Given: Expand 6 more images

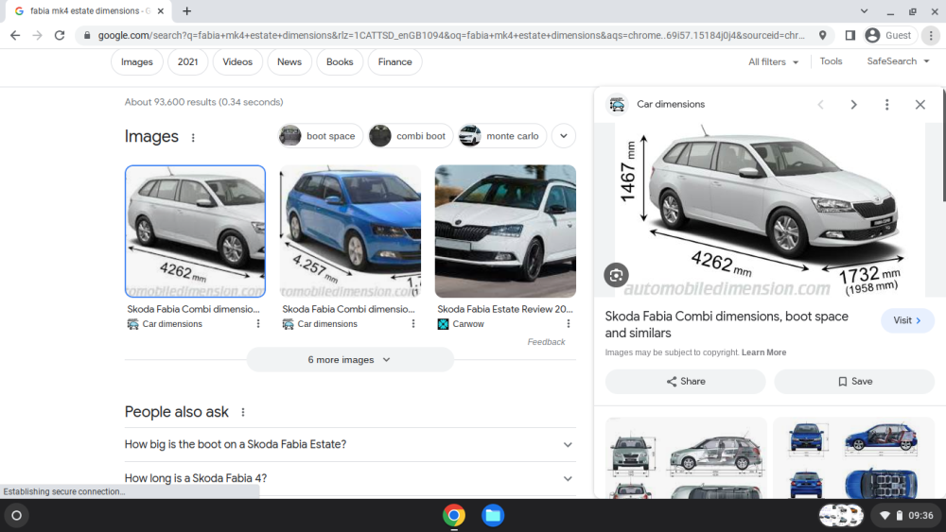Looking at the screenshot, I should click(x=350, y=360).
